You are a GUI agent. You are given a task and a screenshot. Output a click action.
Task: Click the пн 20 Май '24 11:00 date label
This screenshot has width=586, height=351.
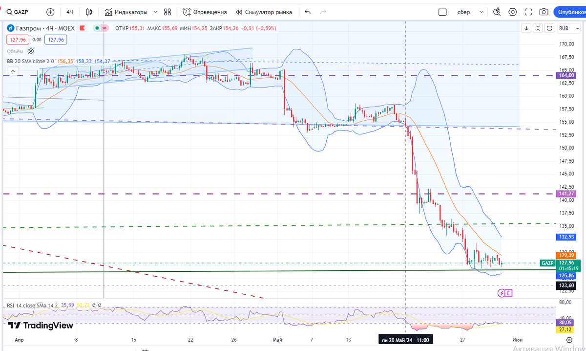pos(405,339)
